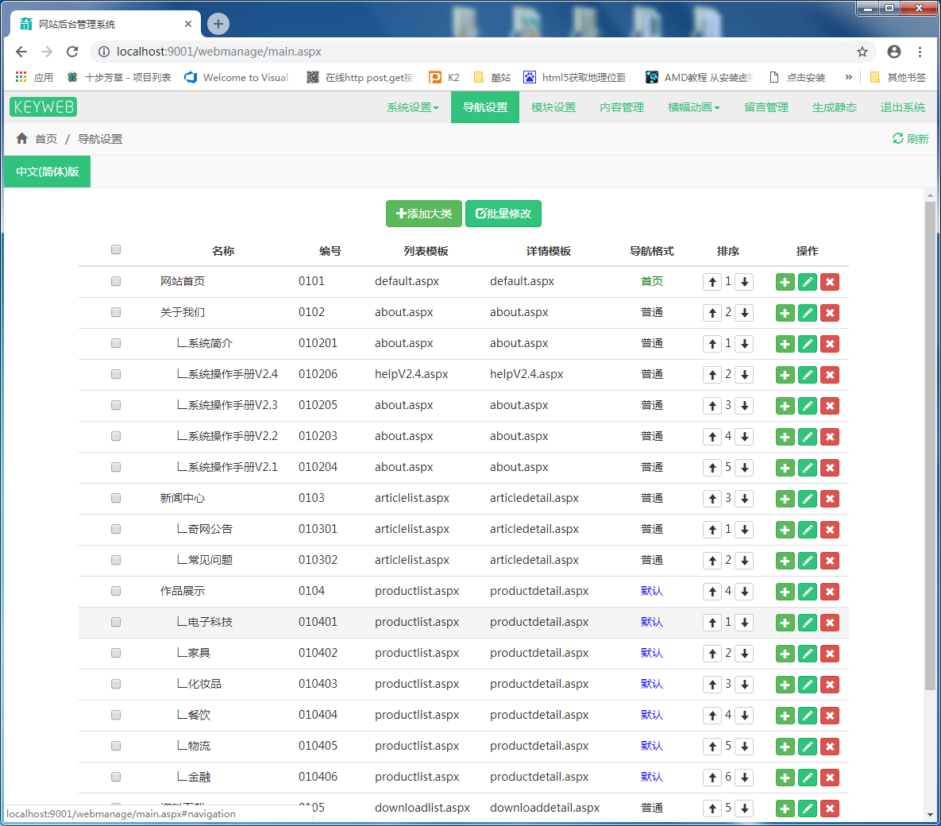
Task: Add item under 家具 row
Action: [x=785, y=654]
